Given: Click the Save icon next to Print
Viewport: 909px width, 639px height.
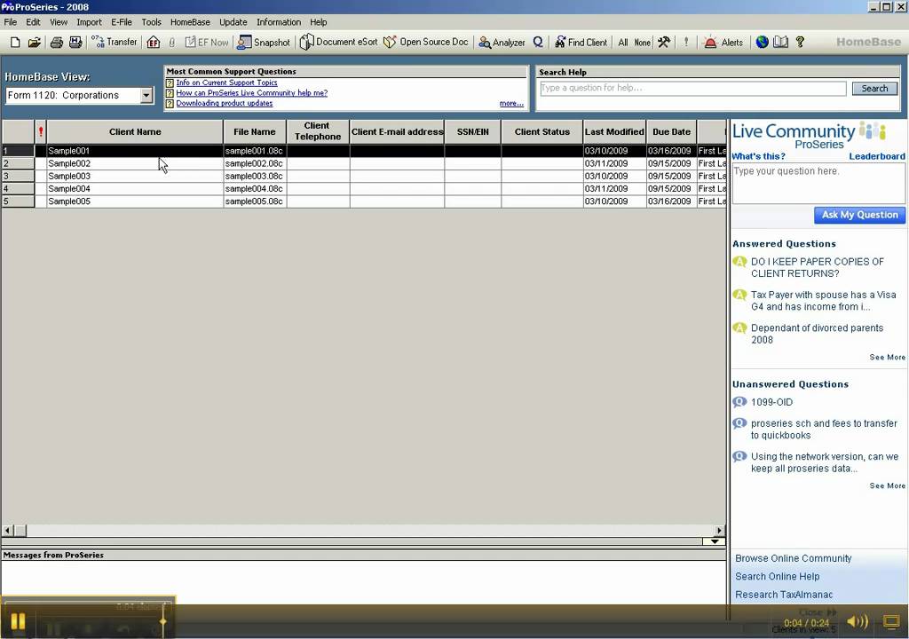Looking at the screenshot, I should 75,42.
